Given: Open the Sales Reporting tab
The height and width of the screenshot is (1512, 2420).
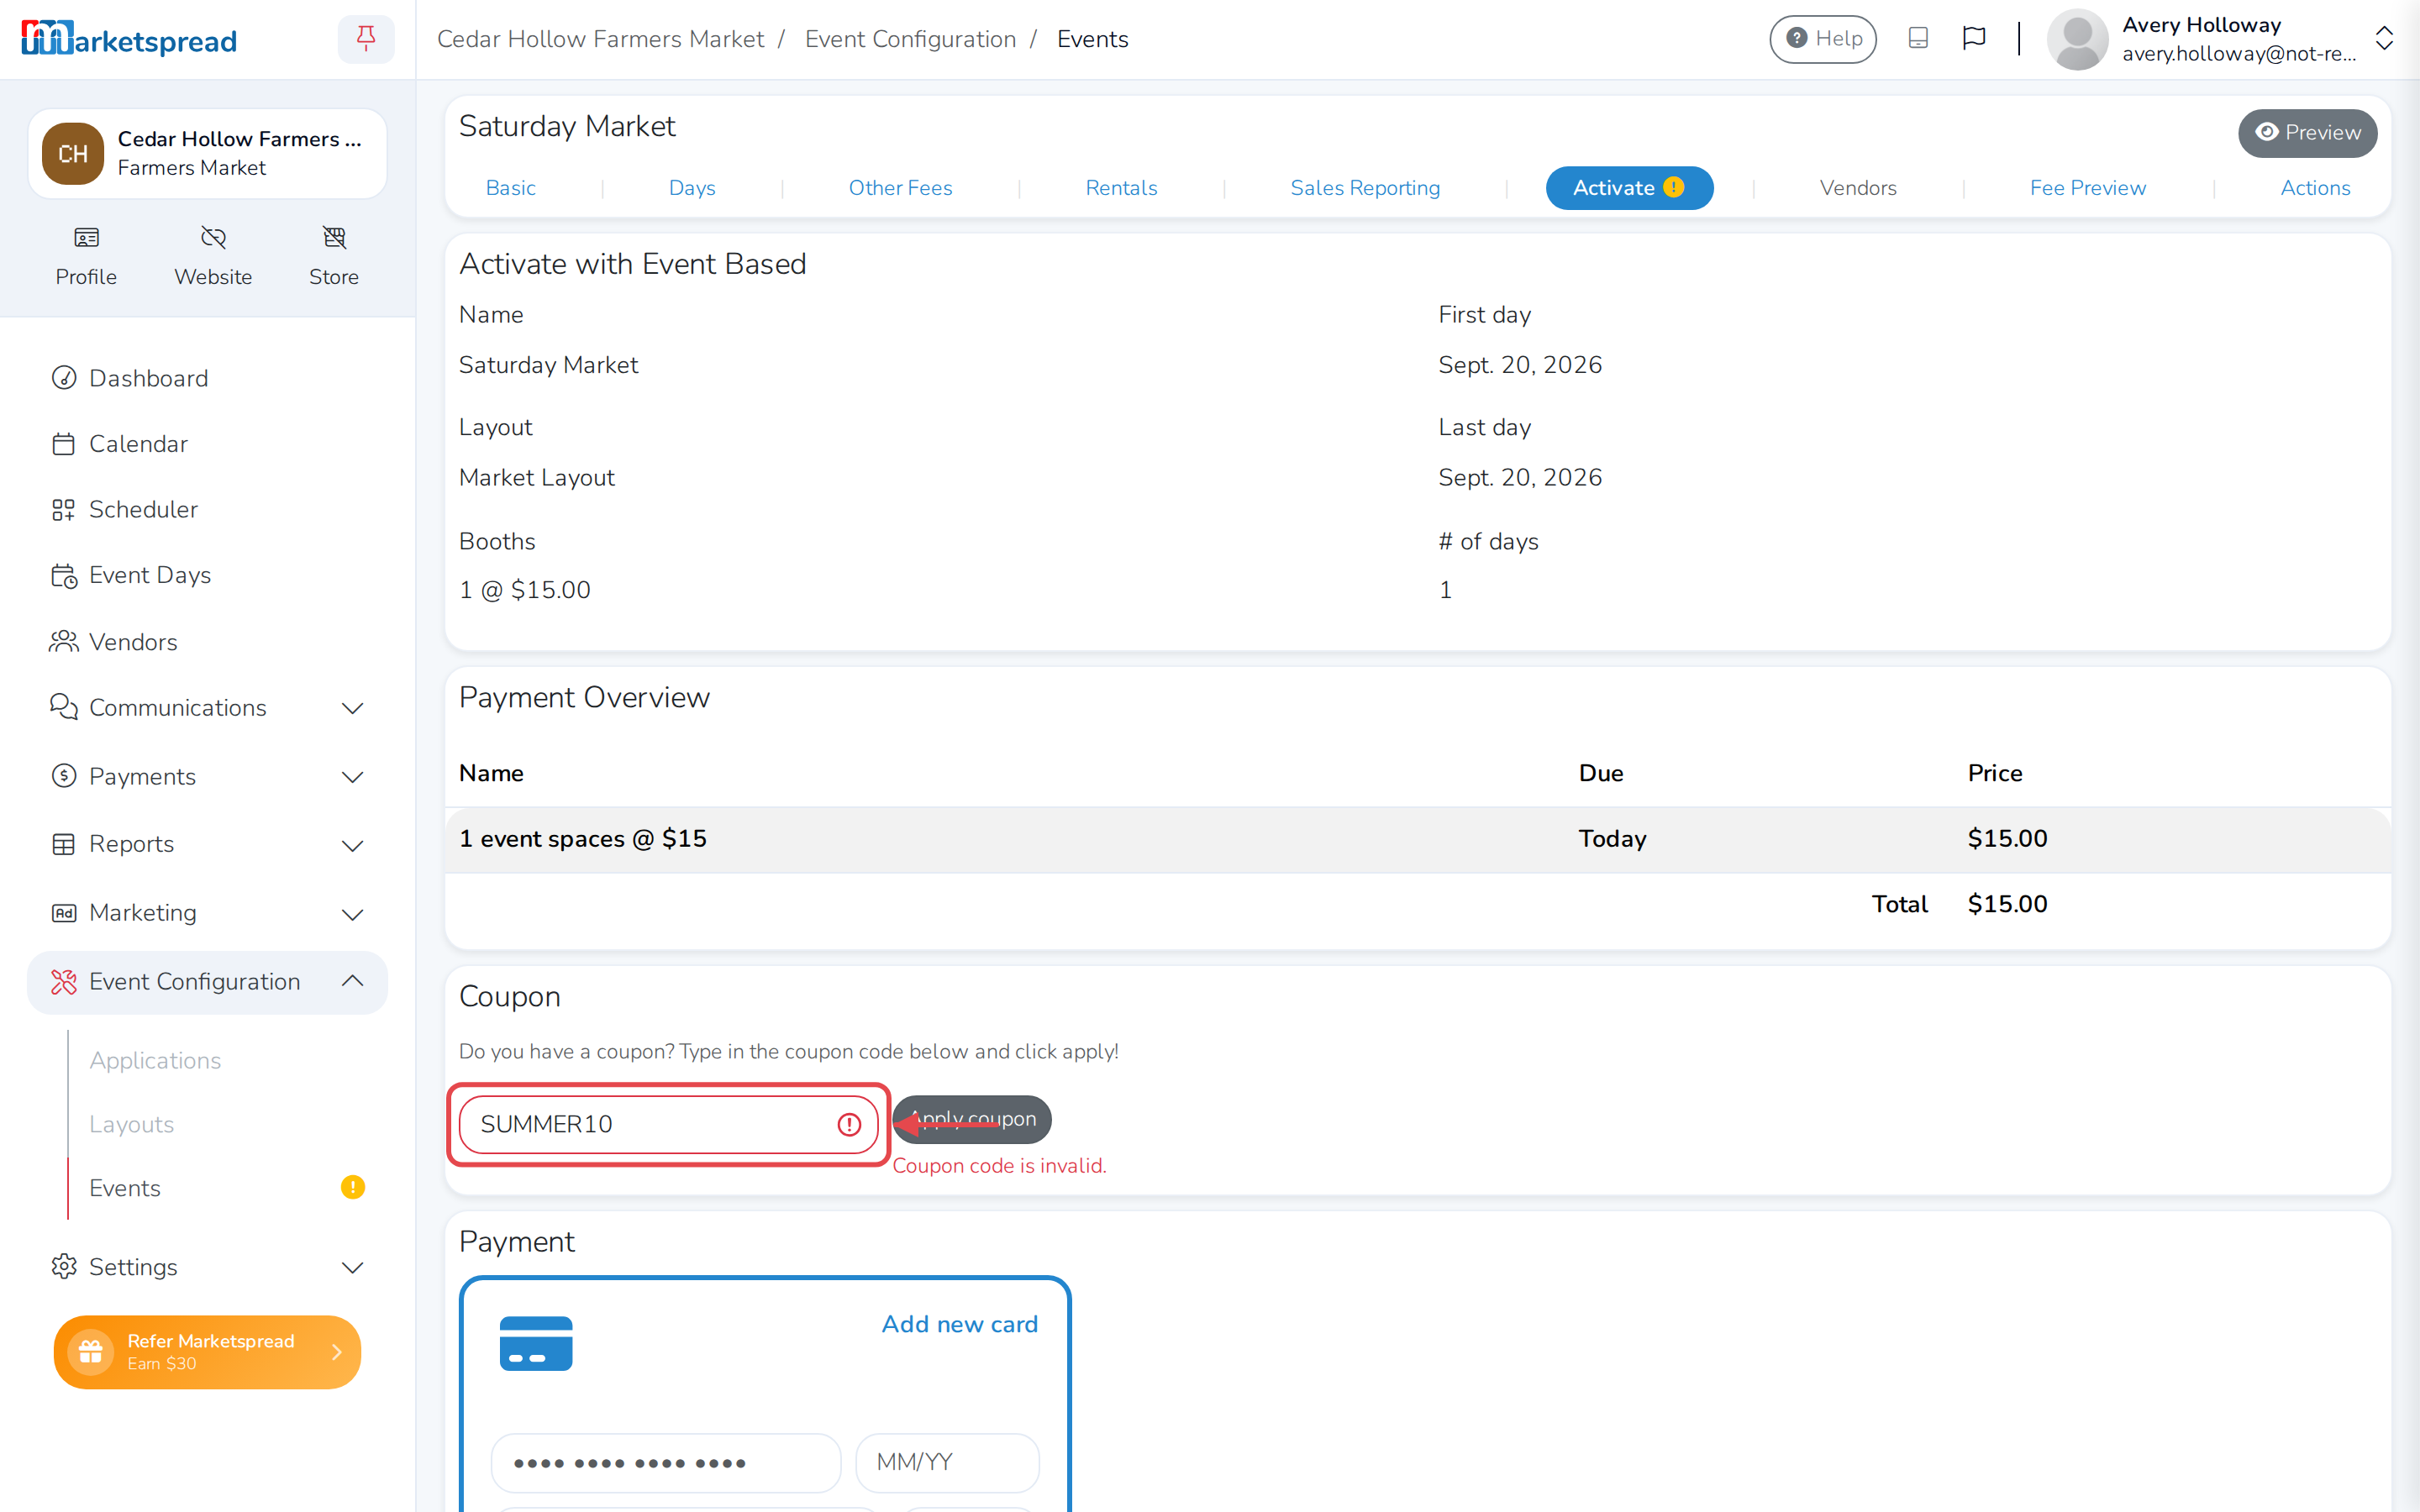Looking at the screenshot, I should pyautogui.click(x=1365, y=188).
